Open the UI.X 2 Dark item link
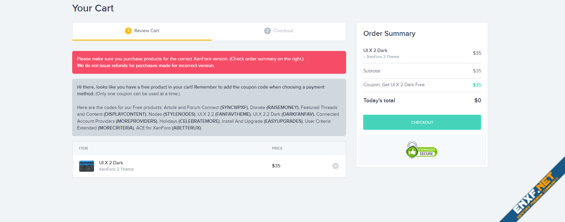Viewport: 565px width, 222px height. pos(111,163)
